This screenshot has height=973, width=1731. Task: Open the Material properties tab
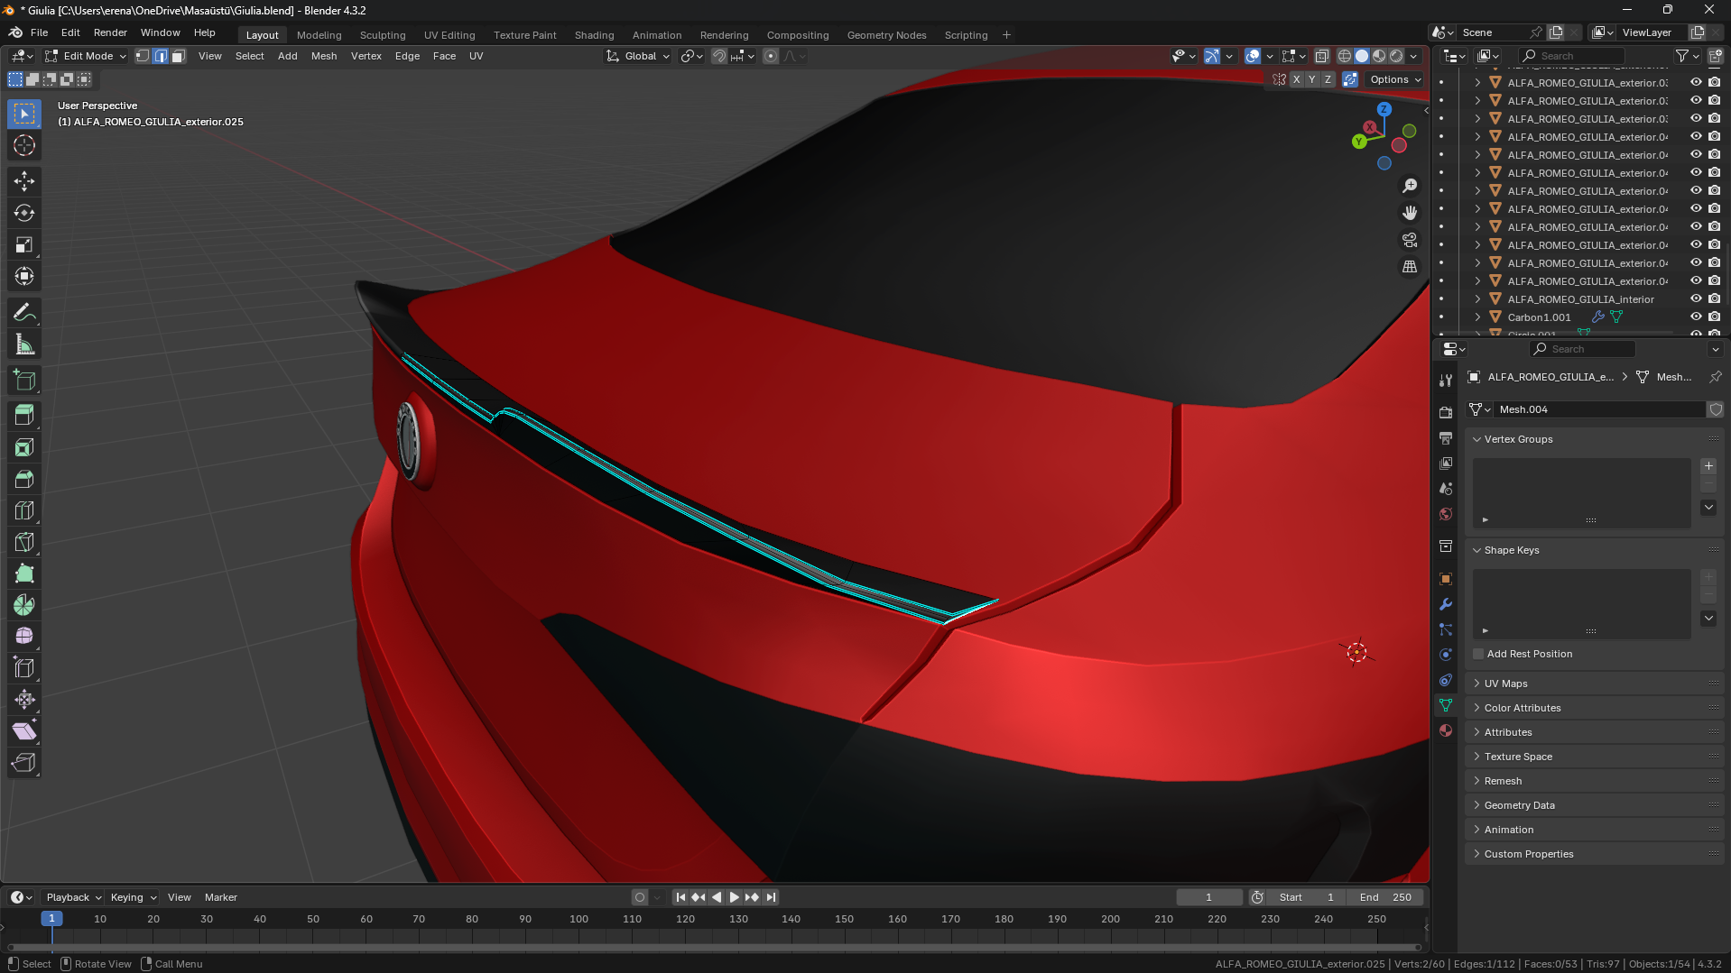click(x=1446, y=730)
